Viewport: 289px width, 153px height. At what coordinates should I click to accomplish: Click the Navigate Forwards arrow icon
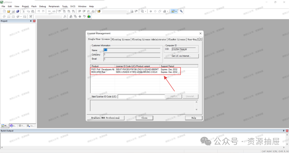(x=54, y=11)
